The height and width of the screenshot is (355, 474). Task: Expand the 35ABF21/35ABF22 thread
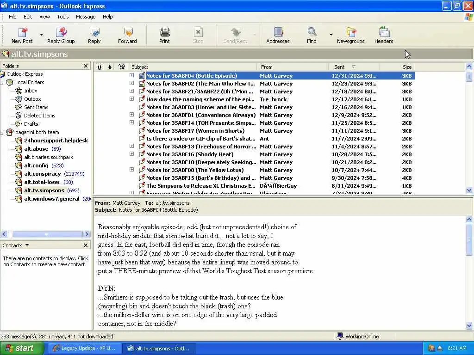131,91
